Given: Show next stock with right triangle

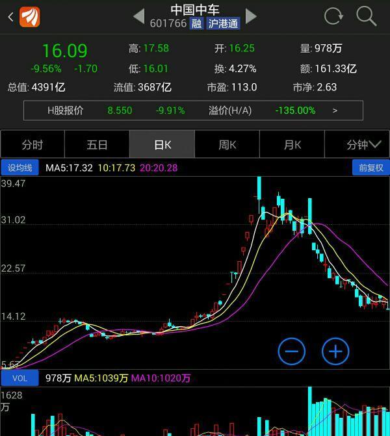Looking at the screenshot, I should click(251, 16).
